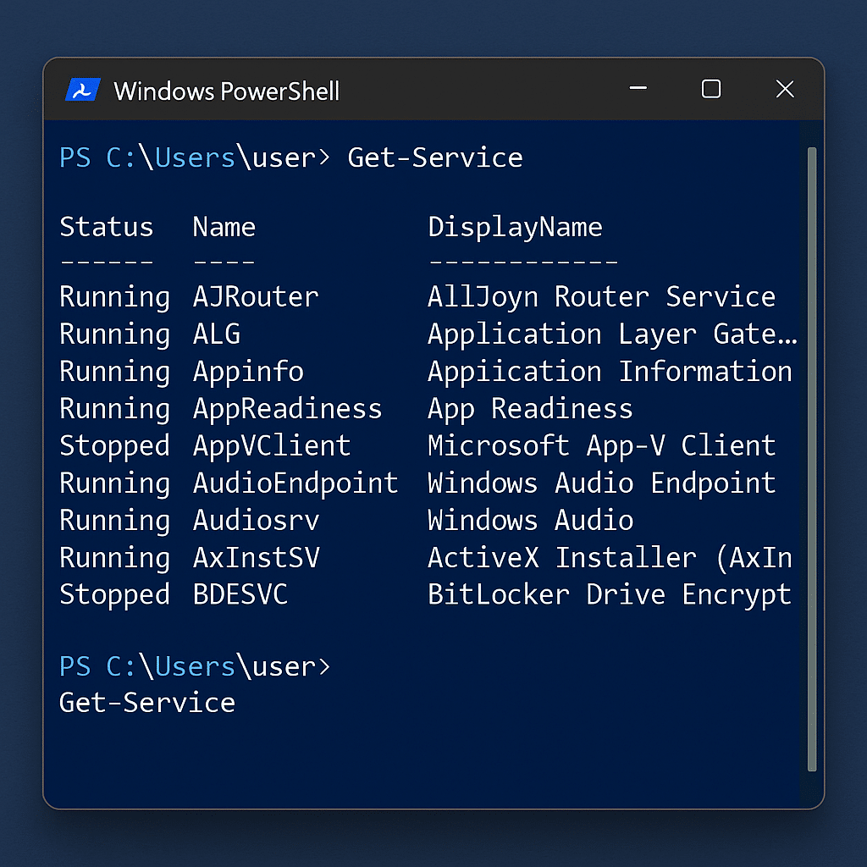
Task: Select the service name 'Appinfo'
Action: pos(248,372)
